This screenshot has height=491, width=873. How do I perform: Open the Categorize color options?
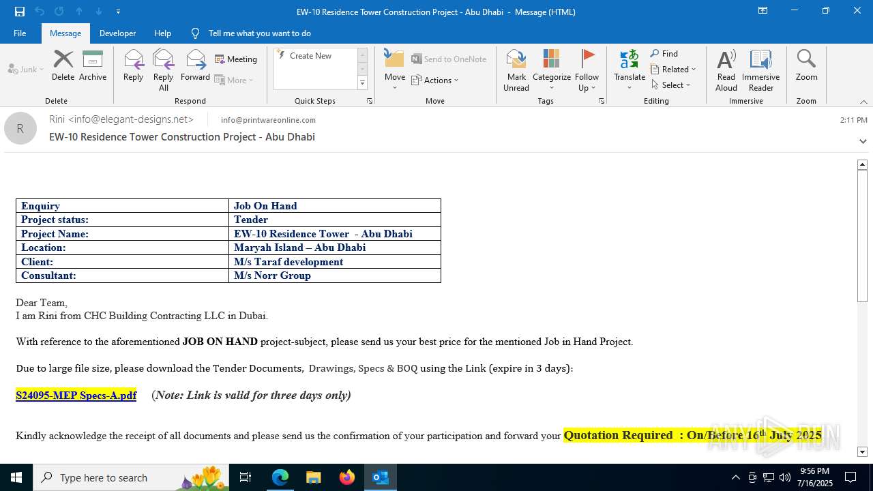click(x=552, y=70)
